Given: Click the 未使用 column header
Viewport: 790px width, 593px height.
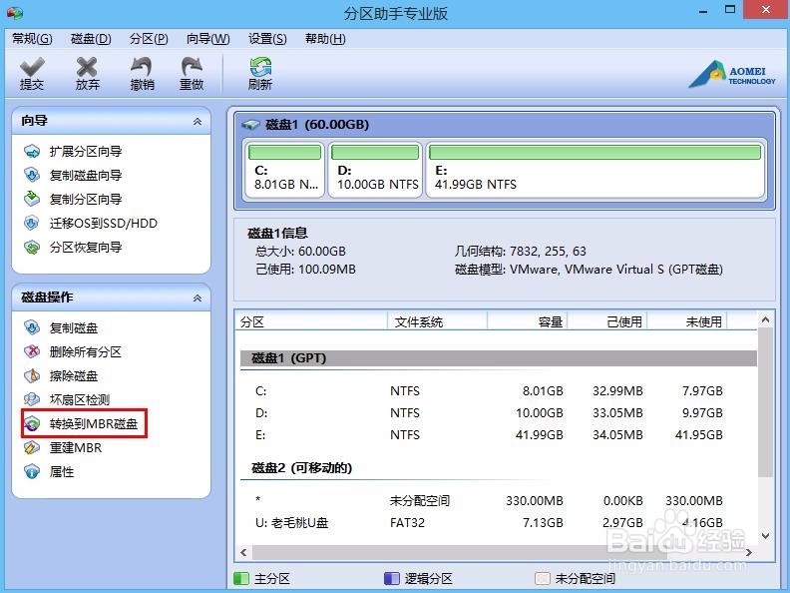Looking at the screenshot, I should [687, 321].
